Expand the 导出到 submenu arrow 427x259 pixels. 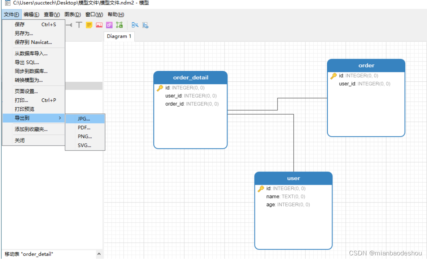[x=60, y=118]
